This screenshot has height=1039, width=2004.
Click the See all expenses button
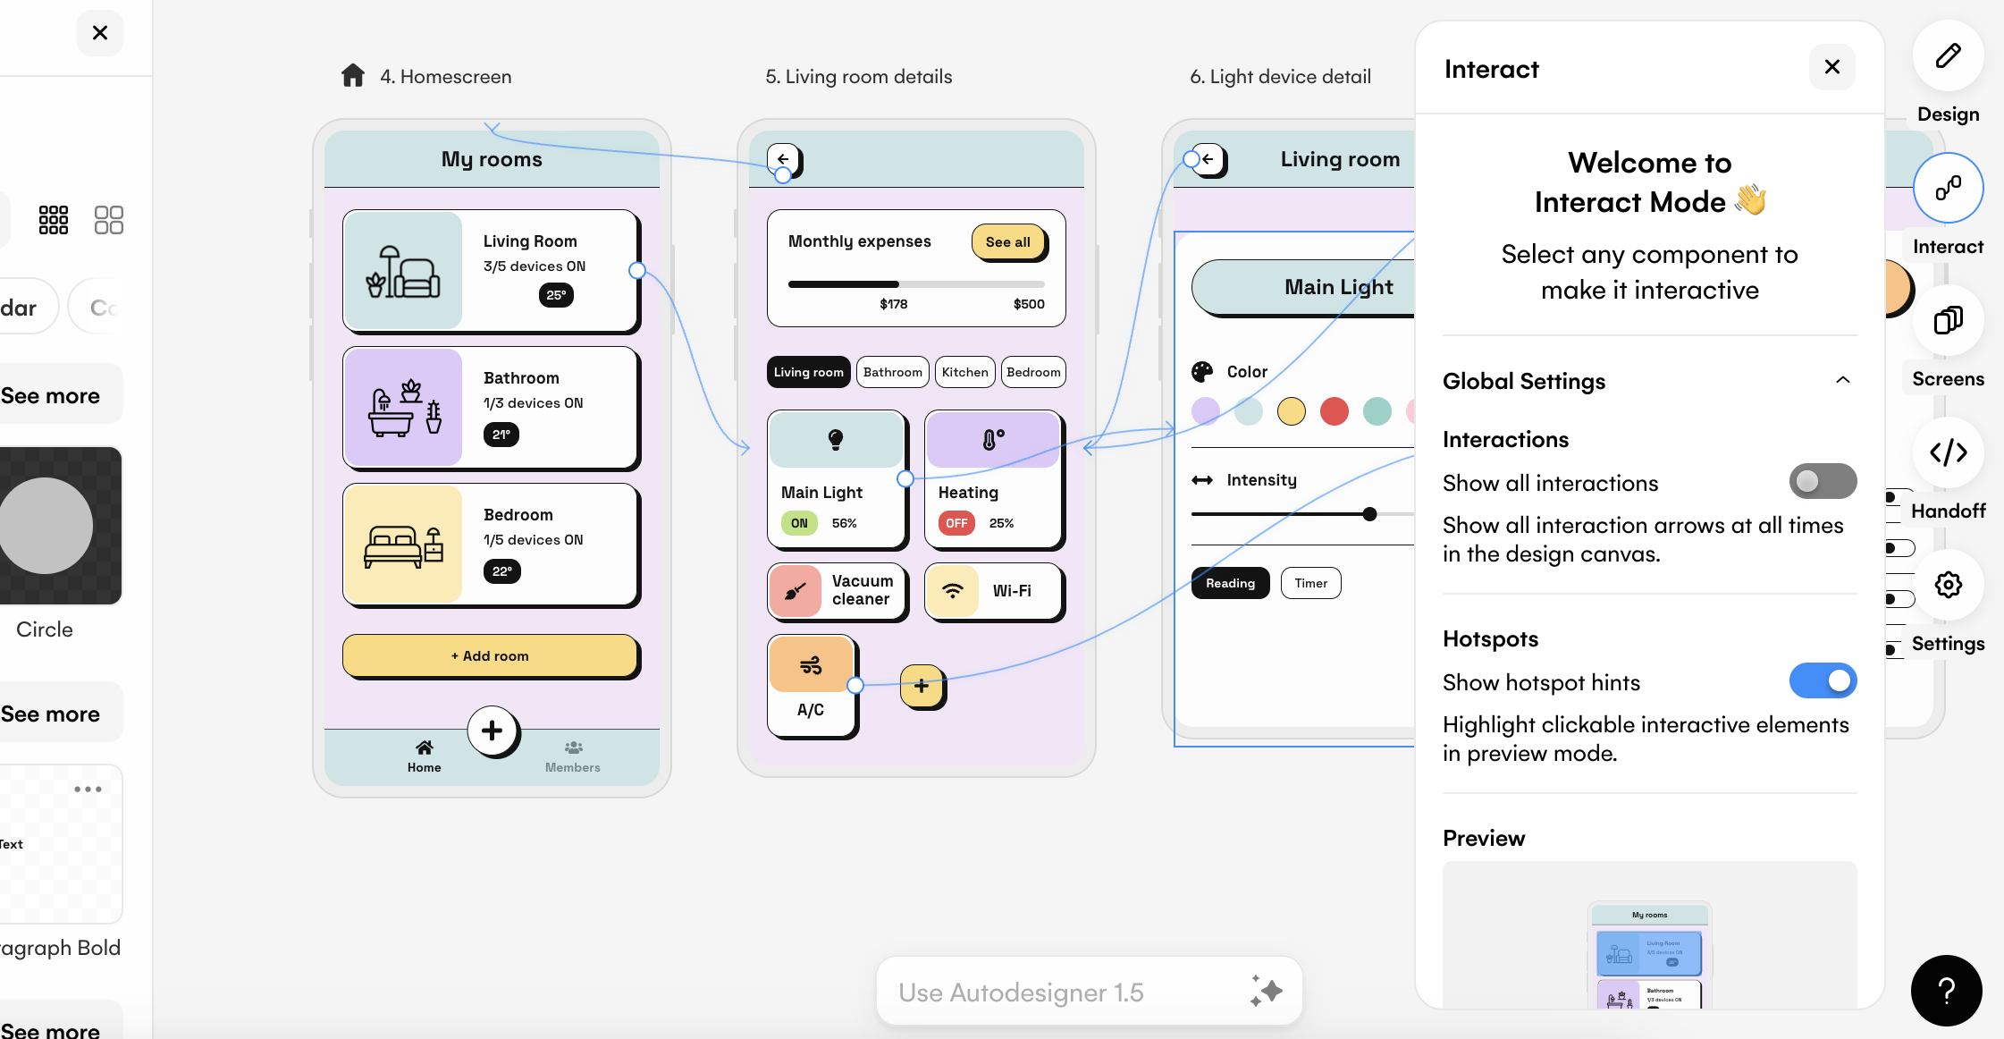click(x=1007, y=241)
